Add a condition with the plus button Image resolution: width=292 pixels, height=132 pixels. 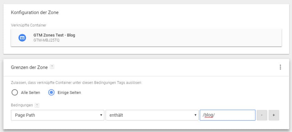pyautogui.click(x=274, y=115)
